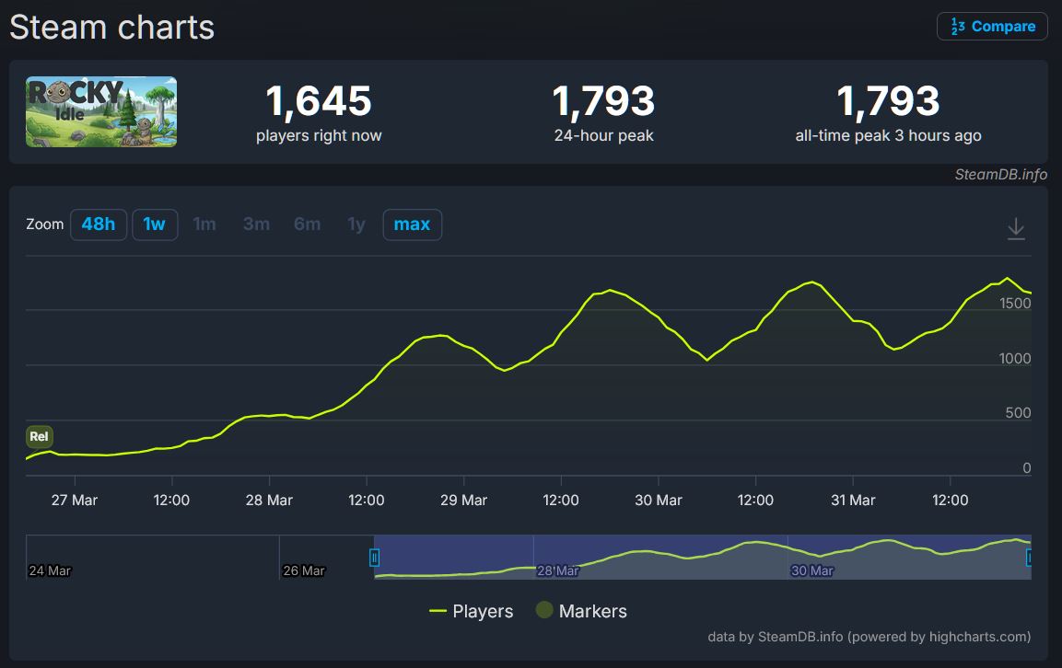Select the disabled 1y zoom option
This screenshot has height=668, width=1062.
click(x=356, y=225)
